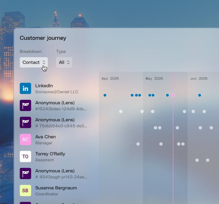Viewport: 219px width, 204px height.
Task: Click the first April event for Anonymous #15243bdec
Action: [121, 111]
